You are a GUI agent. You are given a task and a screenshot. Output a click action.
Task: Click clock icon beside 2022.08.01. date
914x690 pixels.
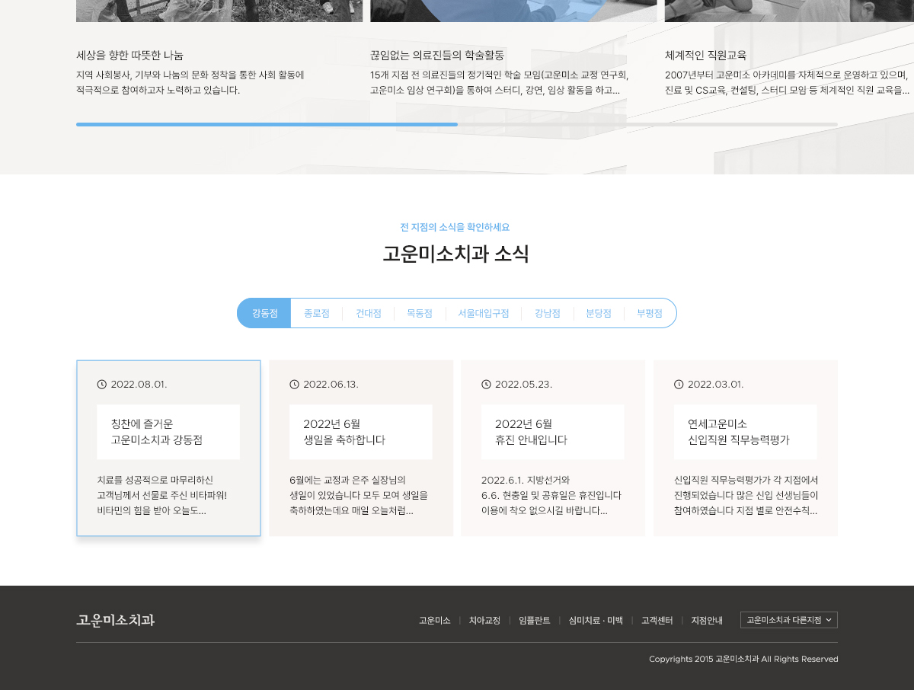[x=102, y=384]
